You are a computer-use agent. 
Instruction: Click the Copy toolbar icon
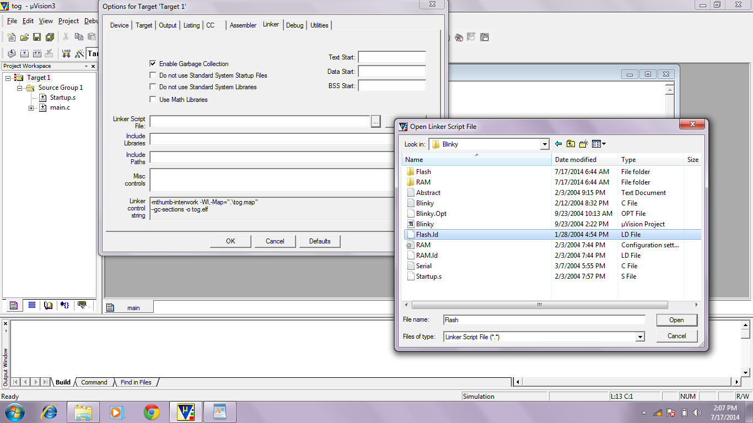point(79,37)
